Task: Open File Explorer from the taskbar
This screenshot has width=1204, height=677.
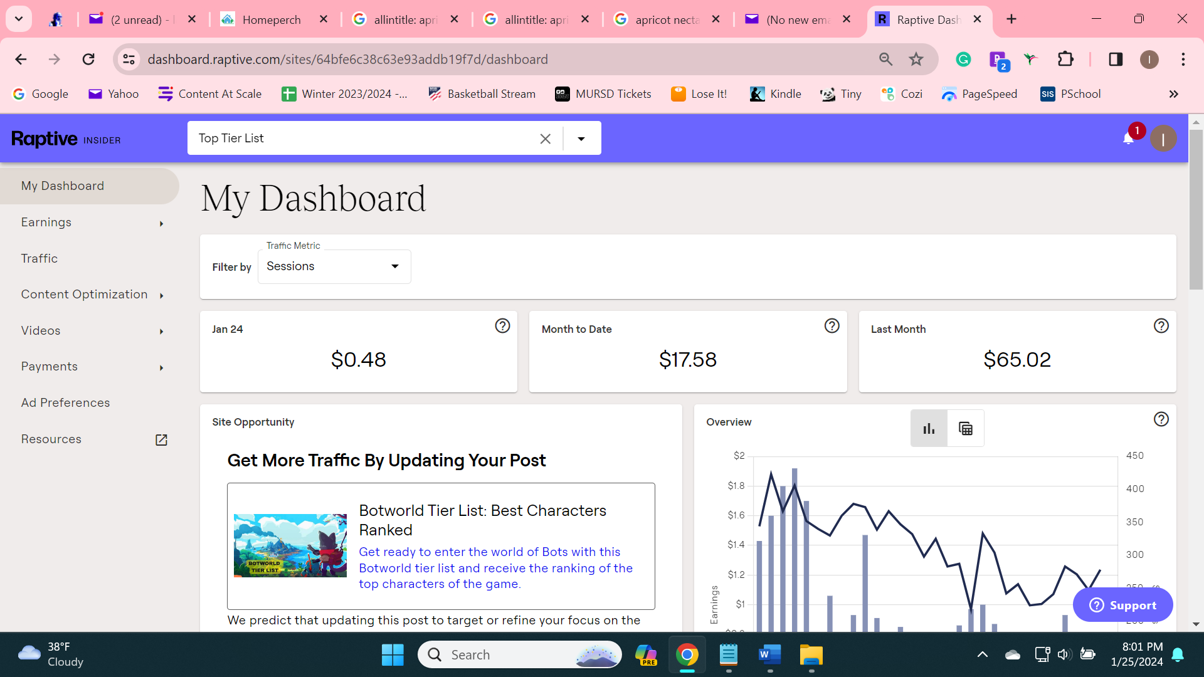Action: pyautogui.click(x=811, y=655)
